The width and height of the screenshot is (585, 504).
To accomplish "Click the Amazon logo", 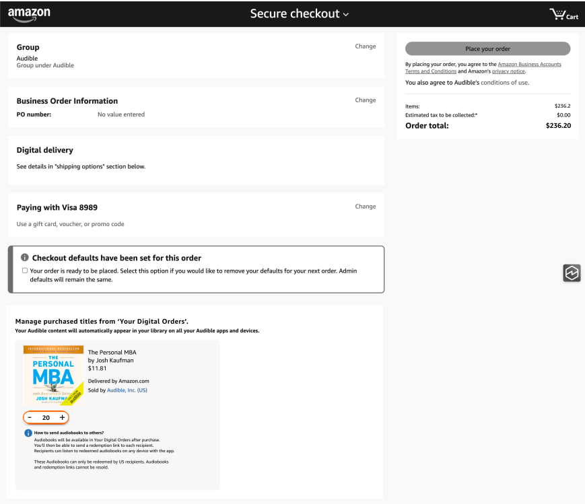I will (29, 14).
